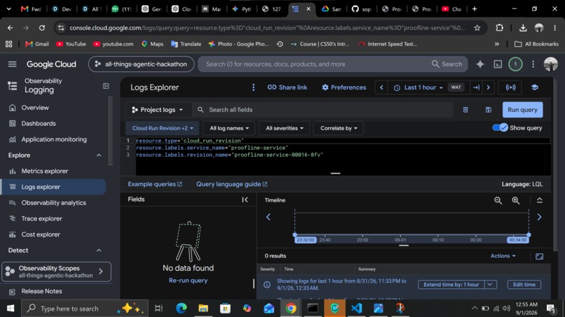565x317 pixels.
Task: Open File Explorer from taskbar
Action: [x=203, y=309]
